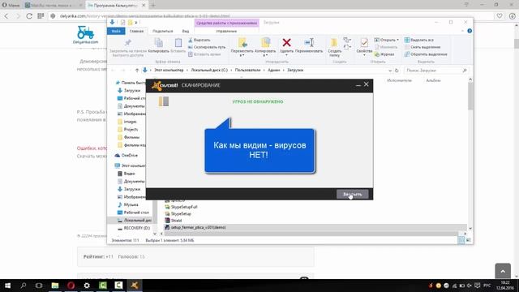
Task: Click the Explorer Help question mark icon
Action: (x=470, y=31)
